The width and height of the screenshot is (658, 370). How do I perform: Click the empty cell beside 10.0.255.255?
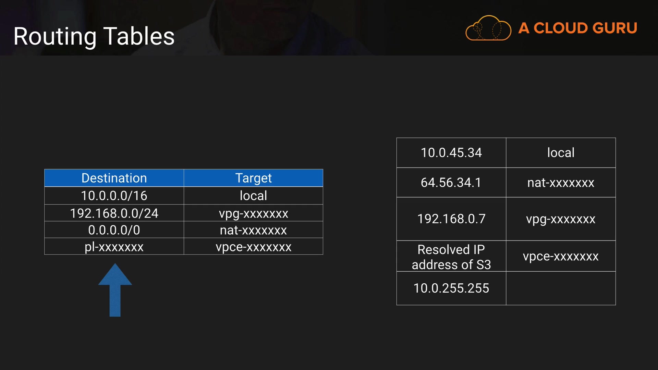pos(561,288)
